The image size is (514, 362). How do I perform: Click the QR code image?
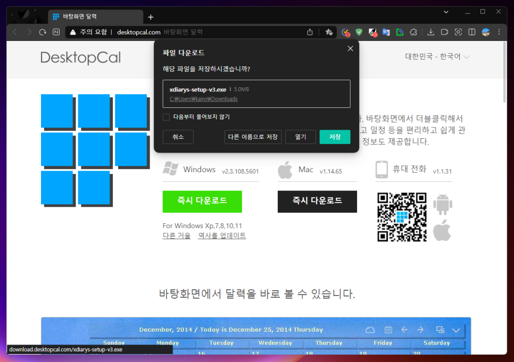[x=402, y=217]
